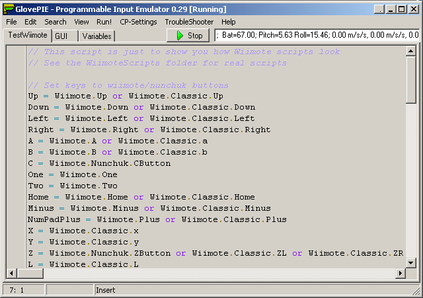Click the 'Left = Wiimote.Left' script line

tap(141, 119)
